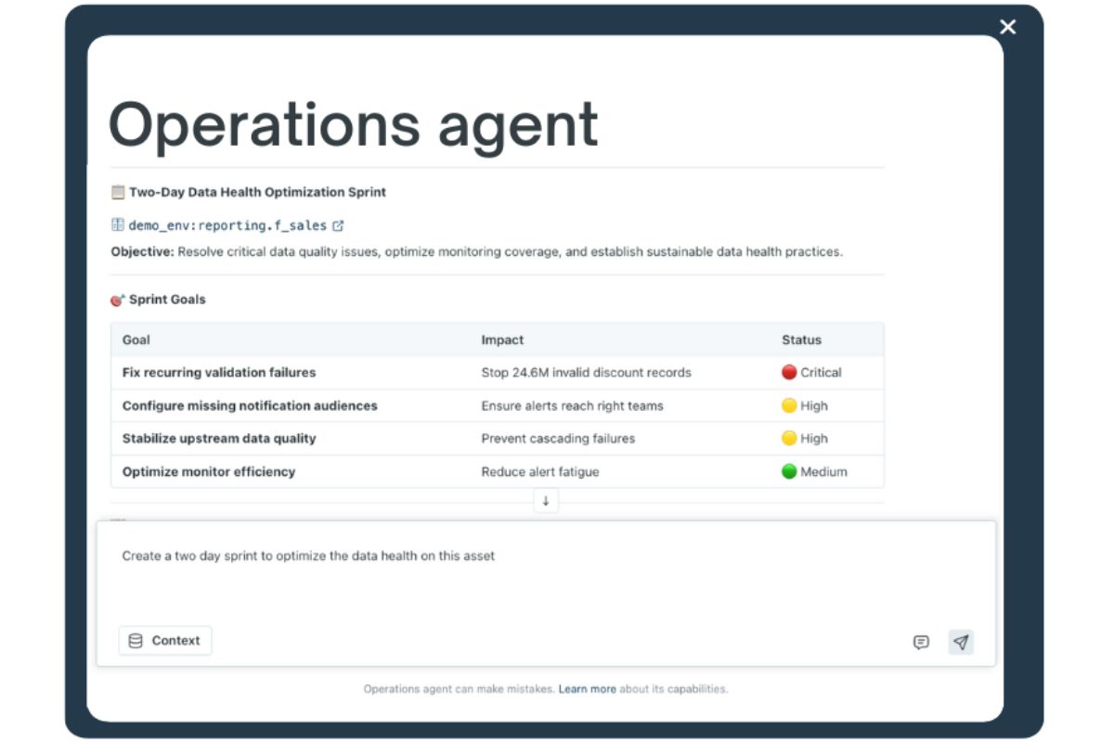1114x742 pixels.
Task: Select 'Optimize monitor efficiency' goal
Action: 209,472
